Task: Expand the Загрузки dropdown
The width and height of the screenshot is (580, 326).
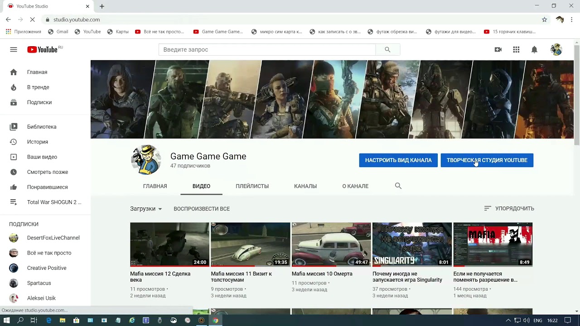Action: [x=146, y=209]
